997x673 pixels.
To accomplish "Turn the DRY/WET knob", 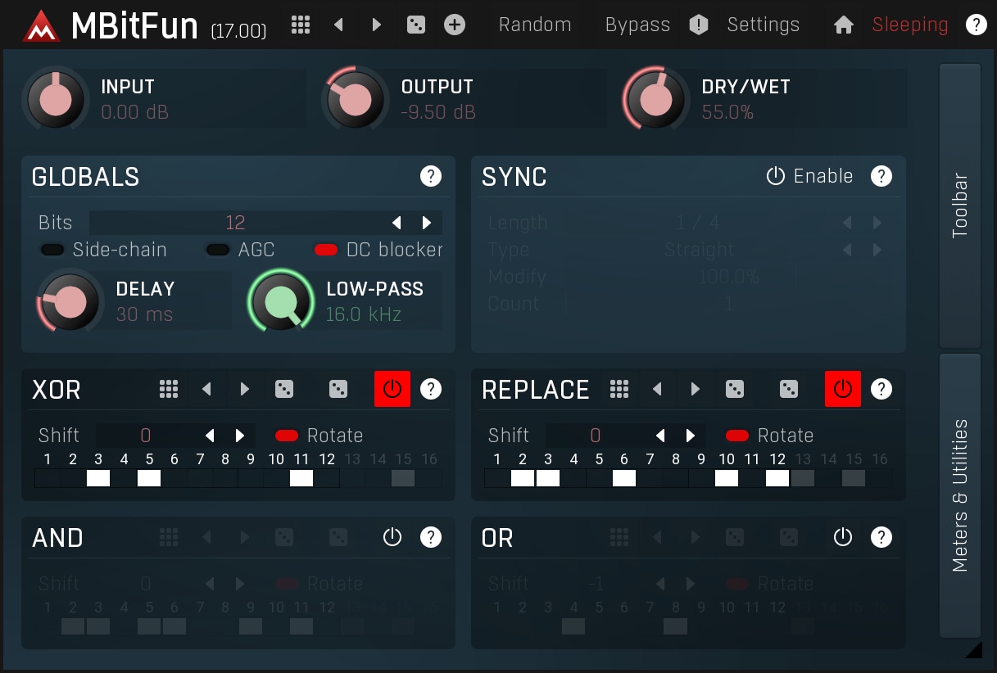I will coord(655,98).
